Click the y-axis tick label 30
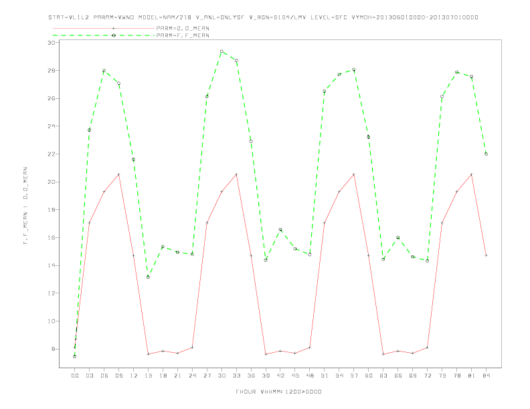The width and height of the screenshot is (530, 409). (52, 43)
